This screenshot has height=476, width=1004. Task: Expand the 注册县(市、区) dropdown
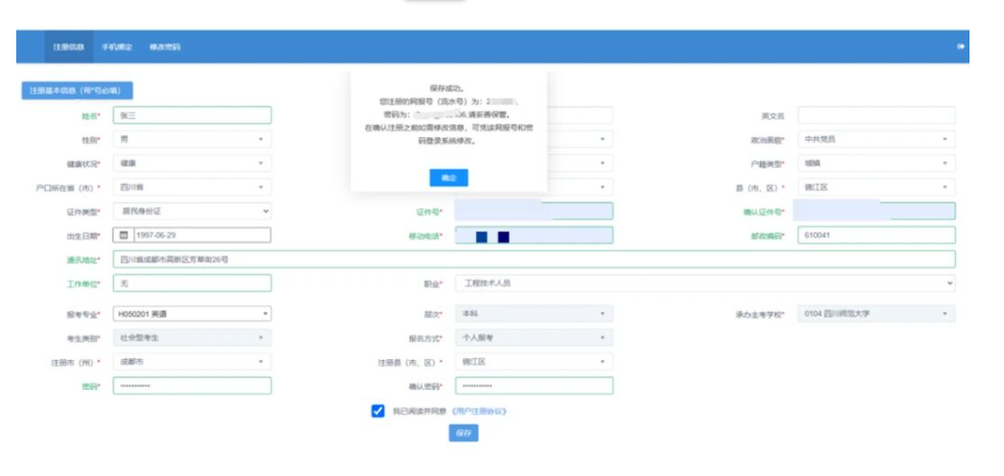534,361
